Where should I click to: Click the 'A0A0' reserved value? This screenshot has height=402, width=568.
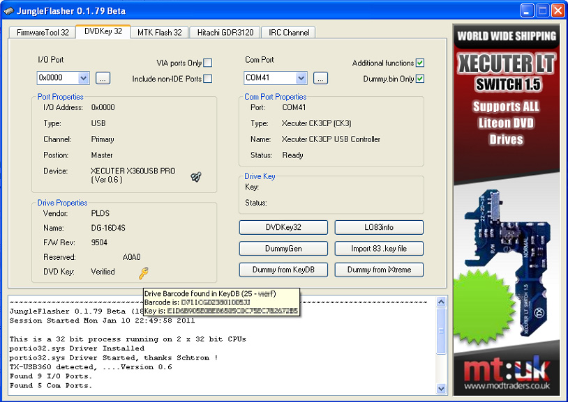(x=131, y=257)
